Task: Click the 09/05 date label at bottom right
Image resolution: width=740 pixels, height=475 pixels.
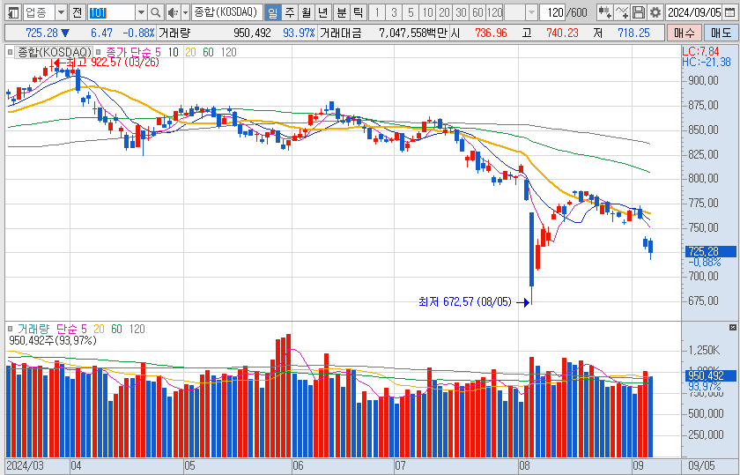Action: pyautogui.click(x=702, y=465)
